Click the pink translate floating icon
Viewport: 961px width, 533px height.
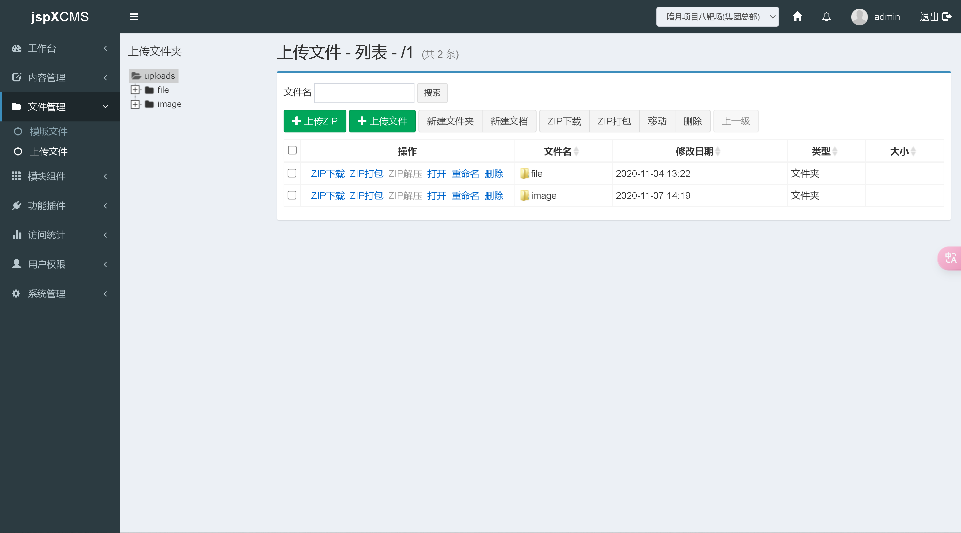tap(950, 258)
